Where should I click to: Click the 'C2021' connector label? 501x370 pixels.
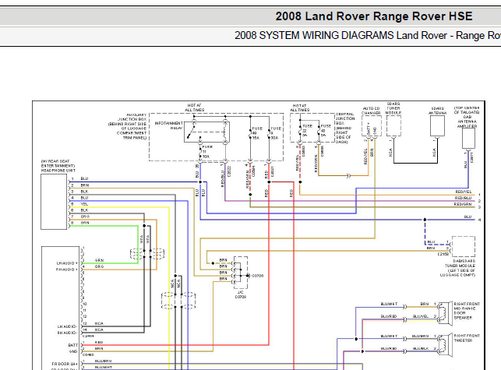coord(272,171)
